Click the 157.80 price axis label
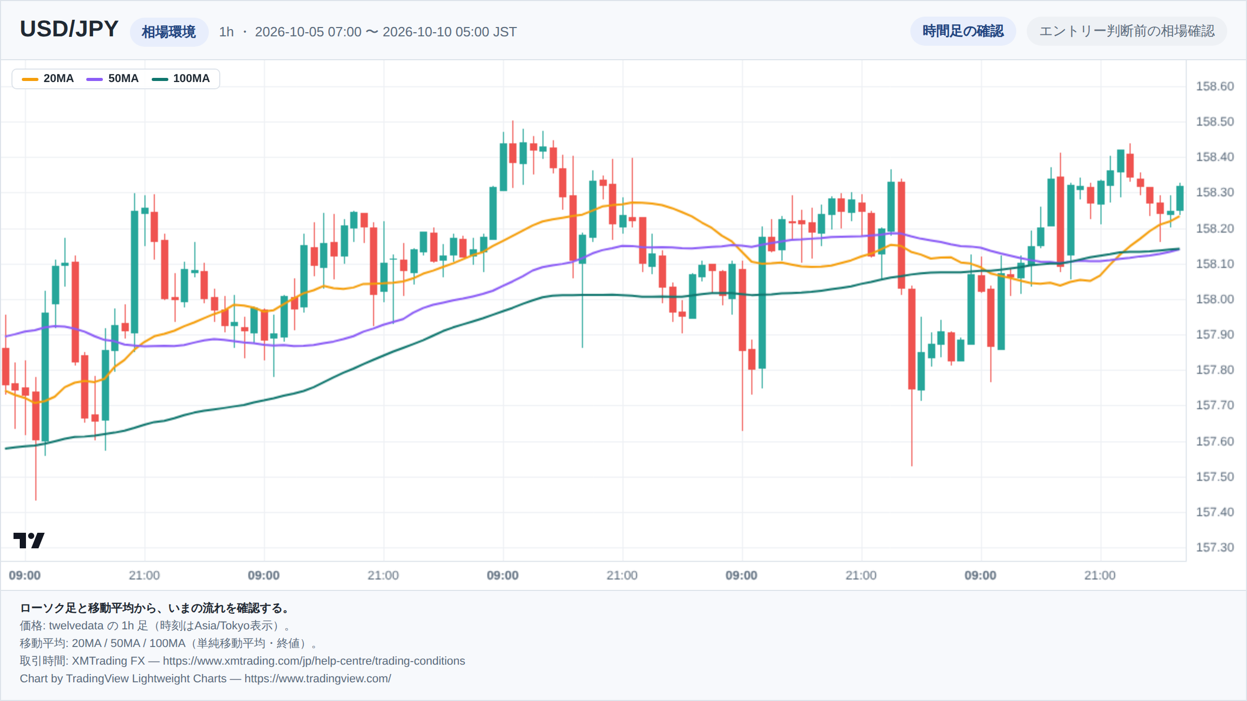Image resolution: width=1247 pixels, height=701 pixels. (x=1214, y=370)
